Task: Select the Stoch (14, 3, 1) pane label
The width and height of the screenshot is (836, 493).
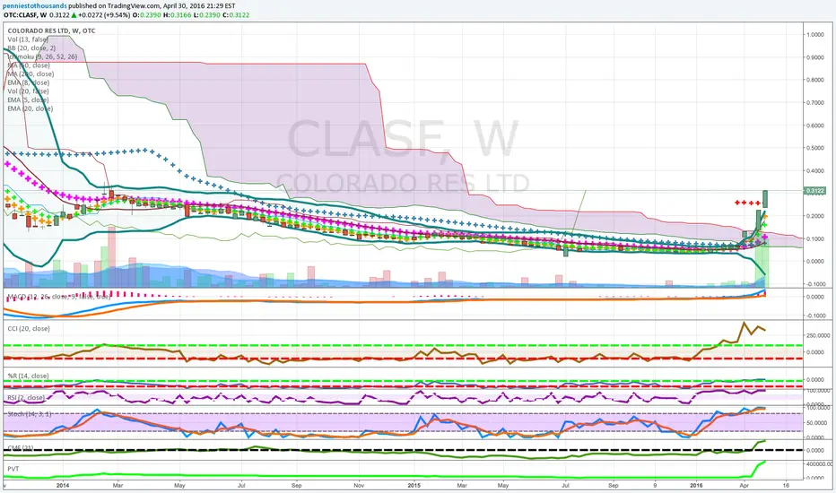Action: point(30,413)
